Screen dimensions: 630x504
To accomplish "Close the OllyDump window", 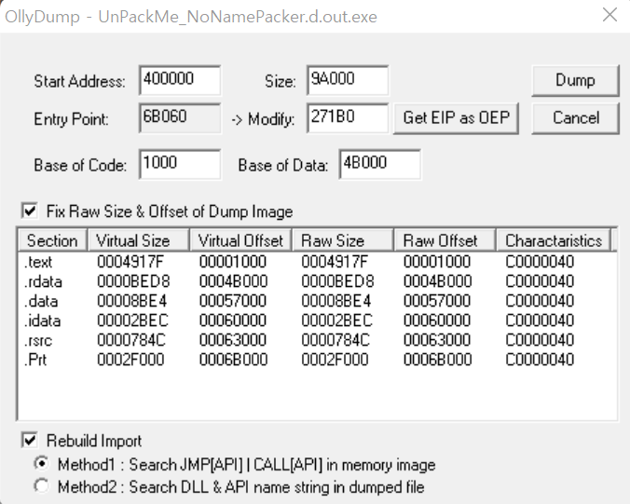I will point(609,15).
